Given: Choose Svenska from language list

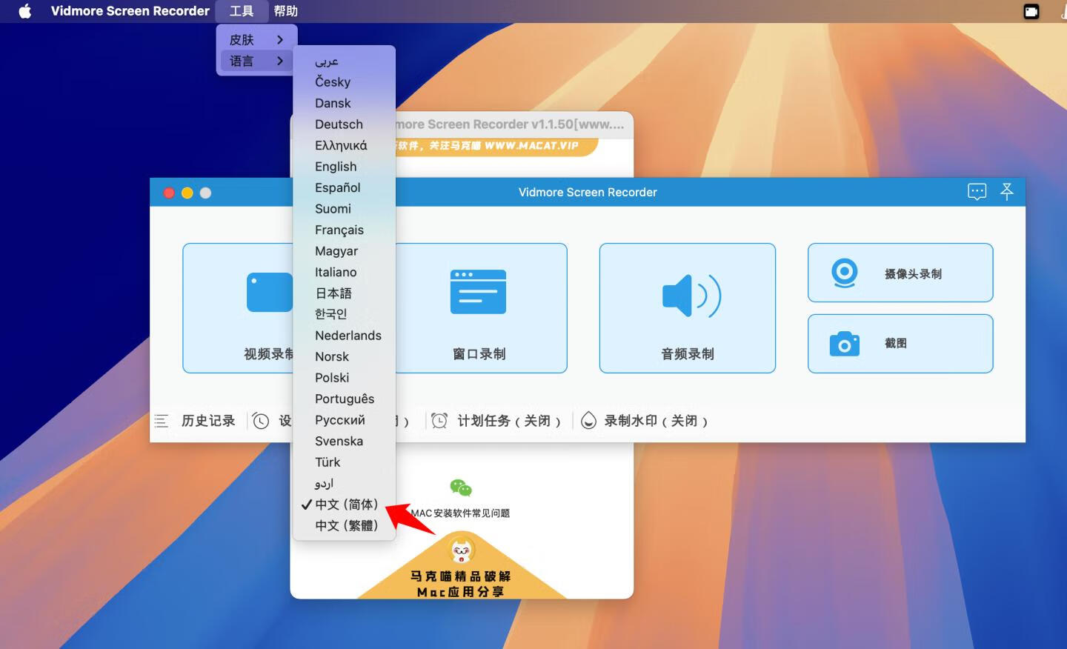Looking at the screenshot, I should point(344,441).
